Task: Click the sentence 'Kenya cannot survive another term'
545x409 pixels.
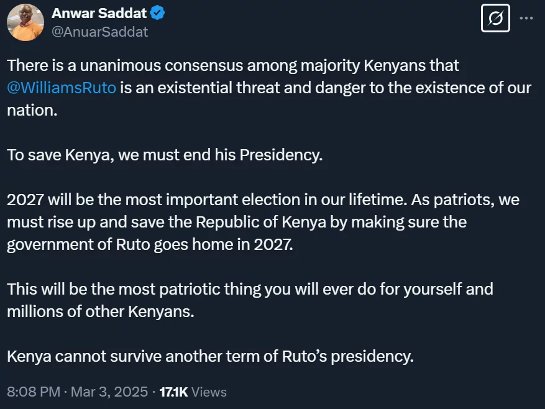Action: [x=210, y=357]
